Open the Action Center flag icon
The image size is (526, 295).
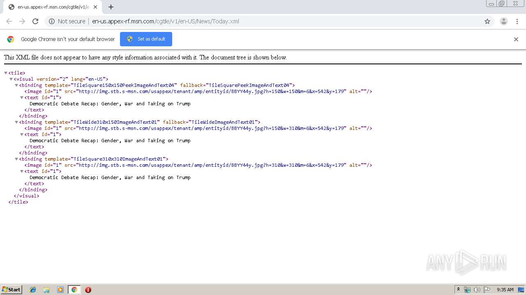487,290
